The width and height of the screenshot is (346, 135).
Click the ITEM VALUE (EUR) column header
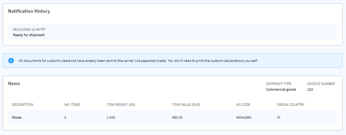click(x=186, y=105)
